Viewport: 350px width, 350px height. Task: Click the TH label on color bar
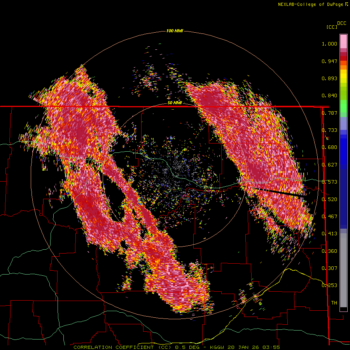pos(334,303)
